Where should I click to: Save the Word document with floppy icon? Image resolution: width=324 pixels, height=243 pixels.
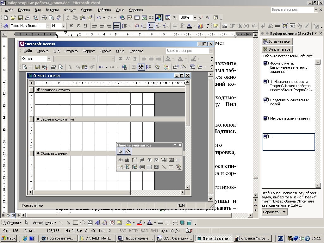[21, 18]
